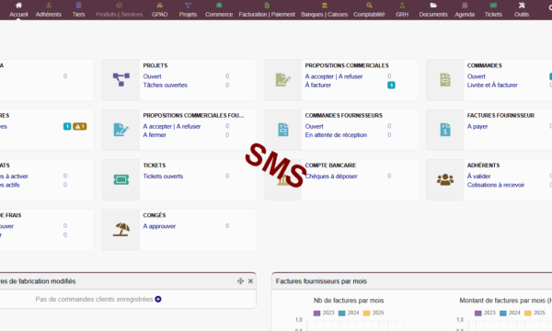Click the Outils tools icon
Viewport: 552px width, 331px height.
[522, 6]
